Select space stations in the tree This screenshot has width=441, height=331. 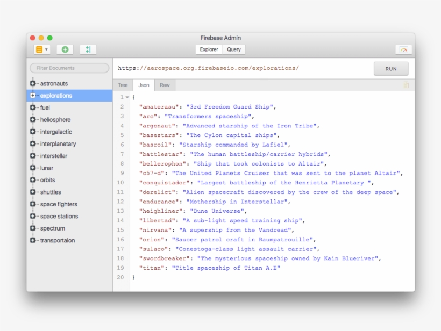pos(59,217)
